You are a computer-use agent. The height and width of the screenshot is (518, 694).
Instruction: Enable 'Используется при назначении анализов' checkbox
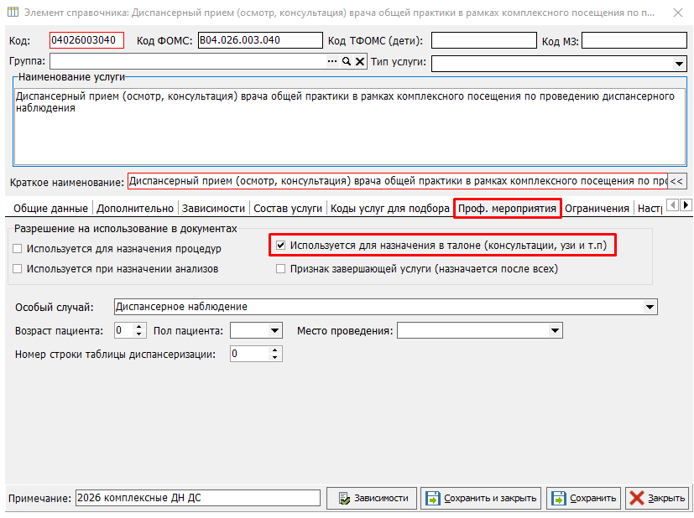click(x=18, y=269)
